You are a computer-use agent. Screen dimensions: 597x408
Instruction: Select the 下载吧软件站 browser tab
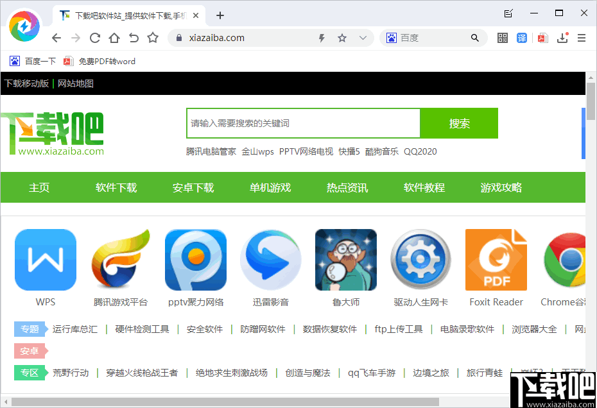(x=130, y=15)
